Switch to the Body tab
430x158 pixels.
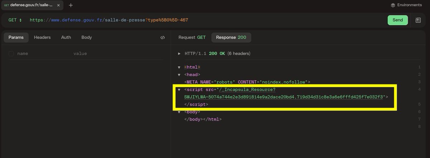86,37
